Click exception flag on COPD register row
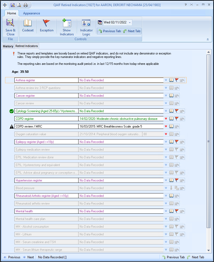The width and height of the screenshot is (214, 262). click(x=177, y=119)
